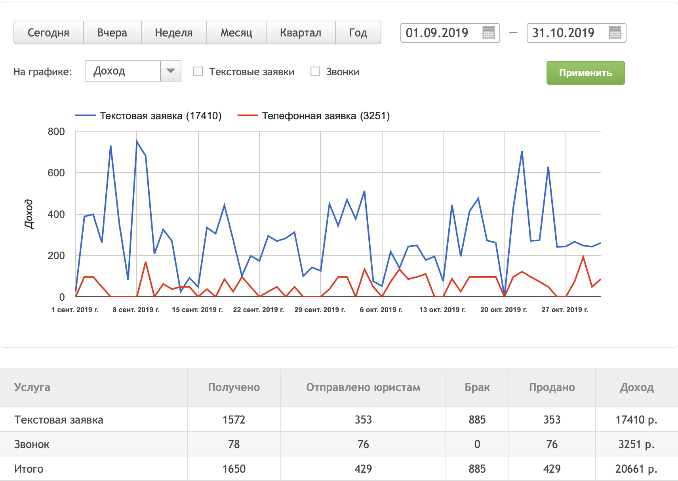678x481 pixels.
Task: Switch to the Вчера period
Action: 112,32
